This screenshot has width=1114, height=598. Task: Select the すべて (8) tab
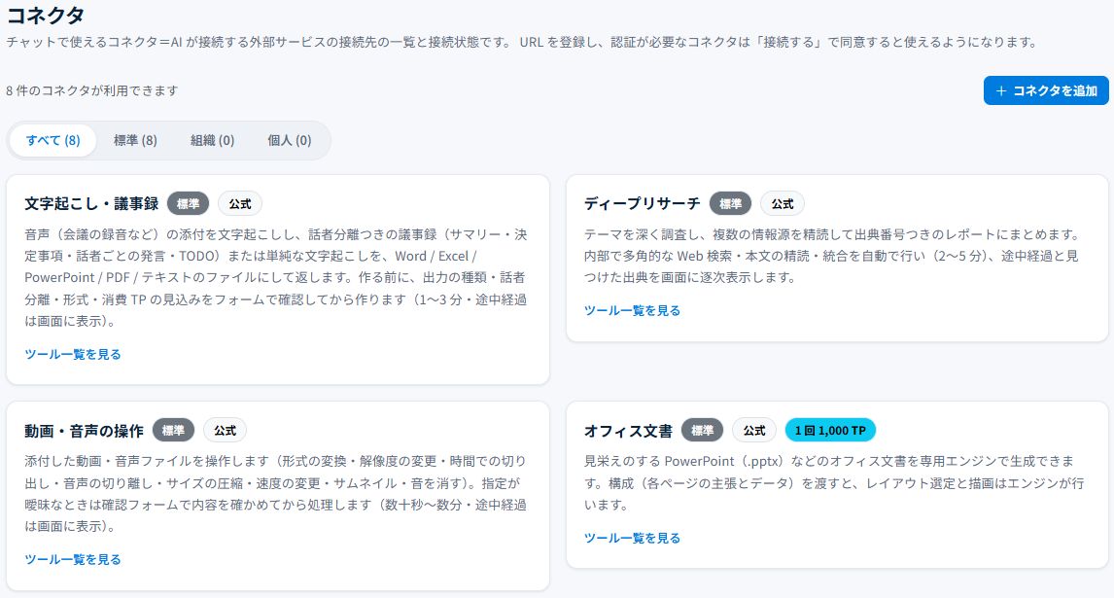pos(52,140)
